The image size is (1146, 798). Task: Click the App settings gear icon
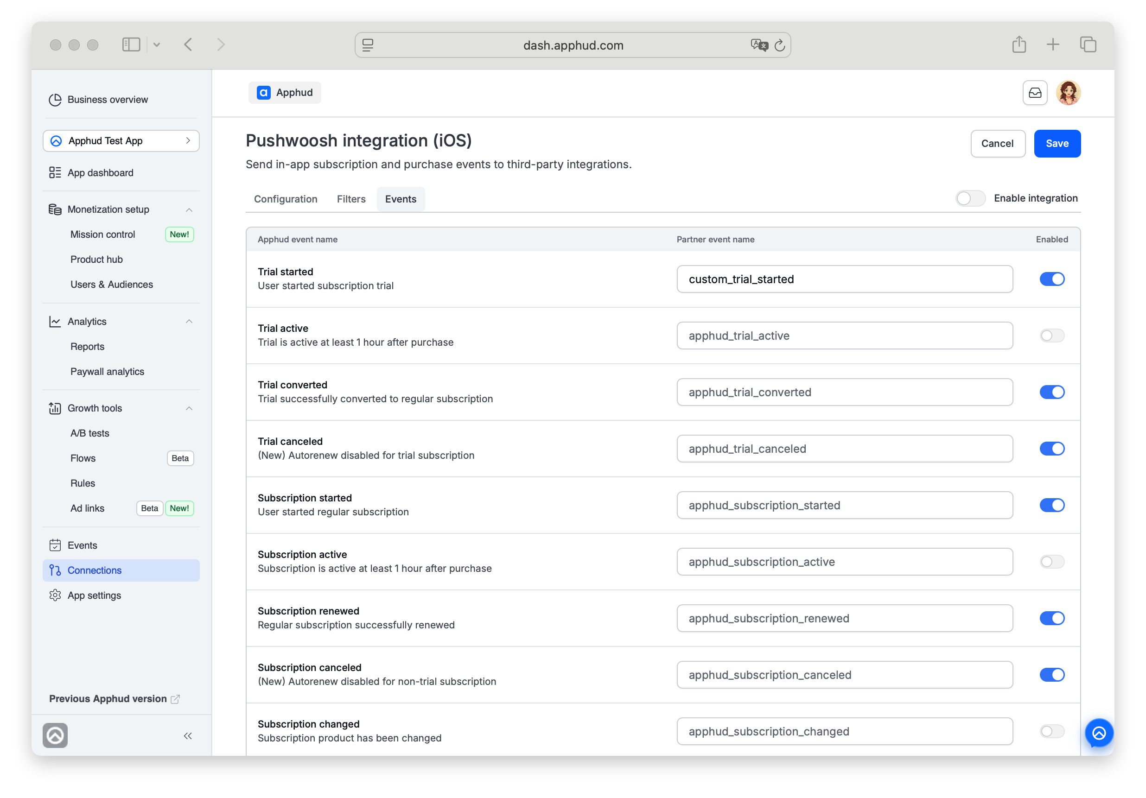(55, 595)
